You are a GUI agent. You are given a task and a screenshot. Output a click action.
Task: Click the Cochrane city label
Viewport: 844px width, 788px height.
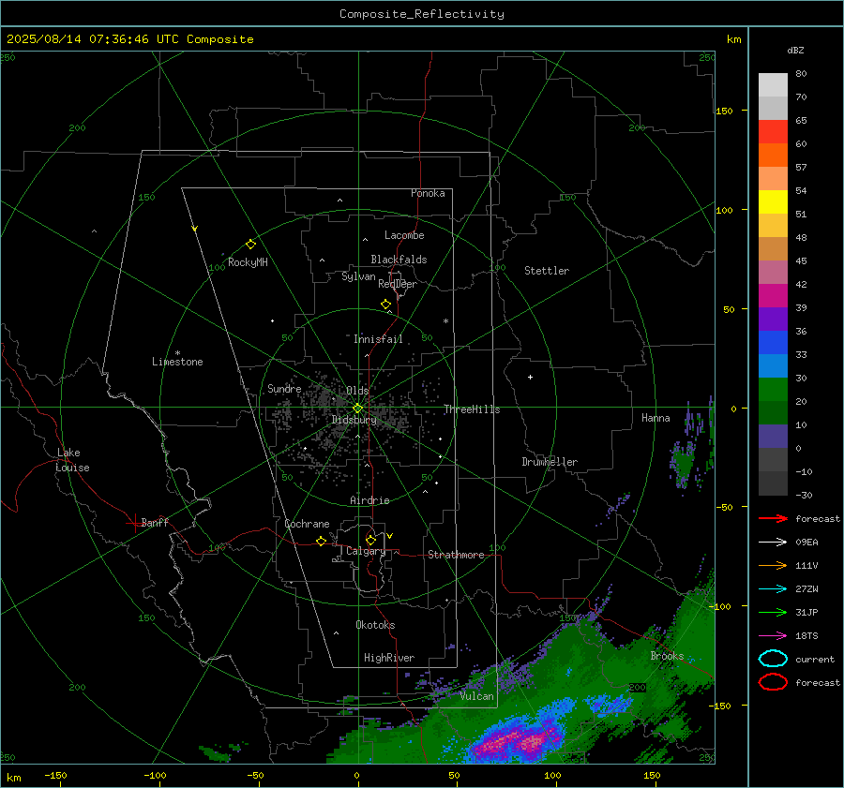[x=307, y=524]
